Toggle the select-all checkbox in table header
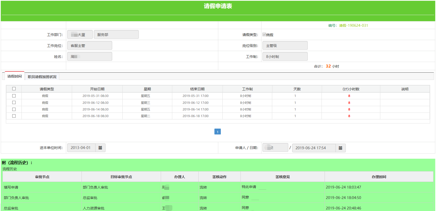 coord(14,89)
